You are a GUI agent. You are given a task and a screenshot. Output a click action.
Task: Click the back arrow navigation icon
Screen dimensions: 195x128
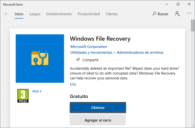coord(6,14)
